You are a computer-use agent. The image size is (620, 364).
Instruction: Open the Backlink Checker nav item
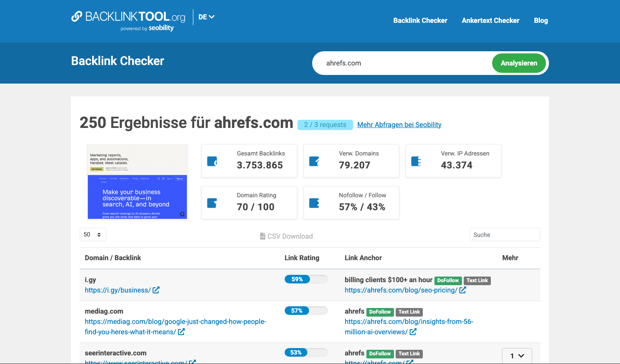coord(420,20)
